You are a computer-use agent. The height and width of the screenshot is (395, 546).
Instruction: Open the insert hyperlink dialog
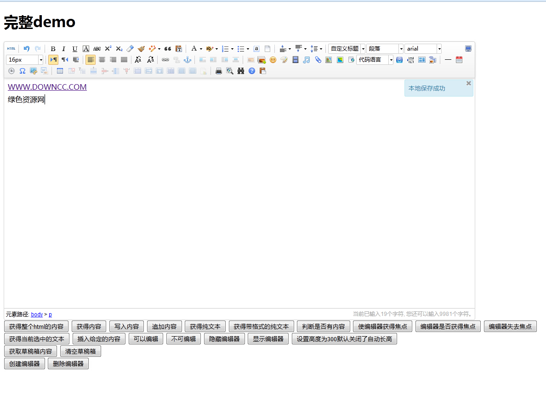point(165,59)
